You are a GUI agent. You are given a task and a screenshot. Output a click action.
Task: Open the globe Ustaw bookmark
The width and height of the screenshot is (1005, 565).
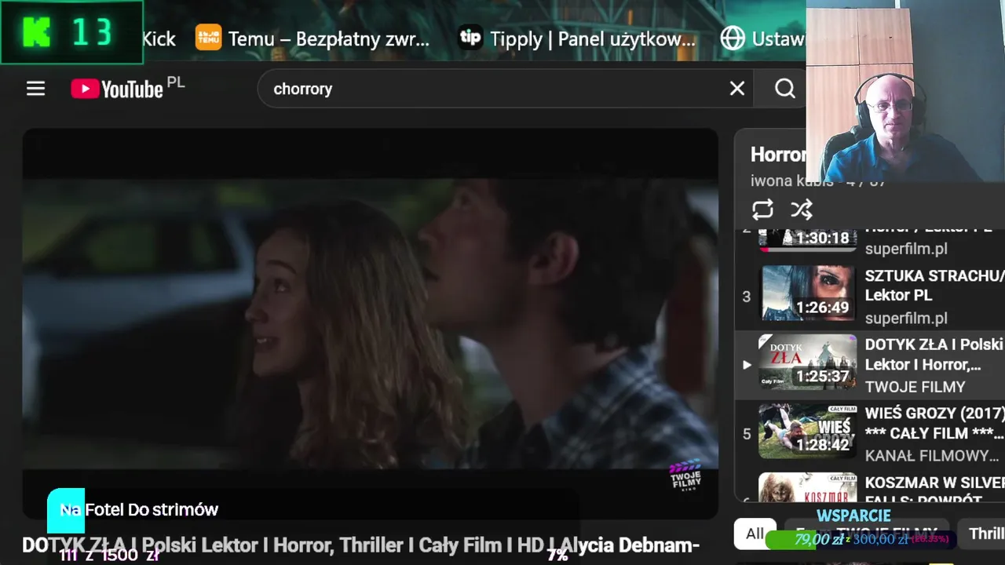(x=763, y=38)
